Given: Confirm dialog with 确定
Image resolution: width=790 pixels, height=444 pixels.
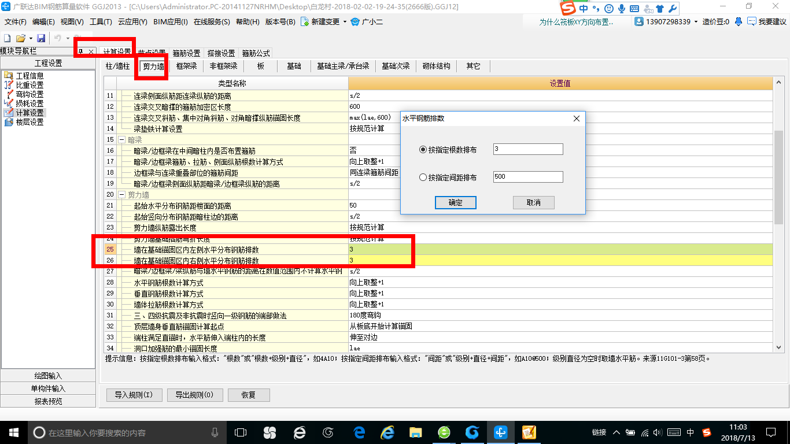Looking at the screenshot, I should (x=455, y=202).
